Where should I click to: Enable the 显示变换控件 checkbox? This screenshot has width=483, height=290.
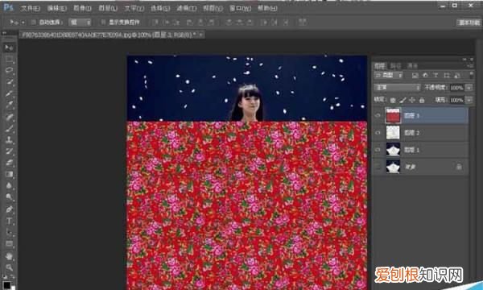(103, 23)
